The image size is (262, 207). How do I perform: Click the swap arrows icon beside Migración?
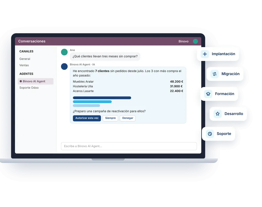pos(215,74)
